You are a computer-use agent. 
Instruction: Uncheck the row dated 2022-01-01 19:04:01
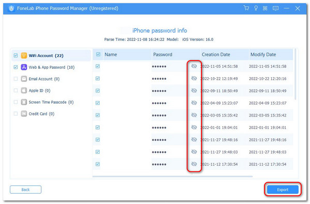point(98,127)
